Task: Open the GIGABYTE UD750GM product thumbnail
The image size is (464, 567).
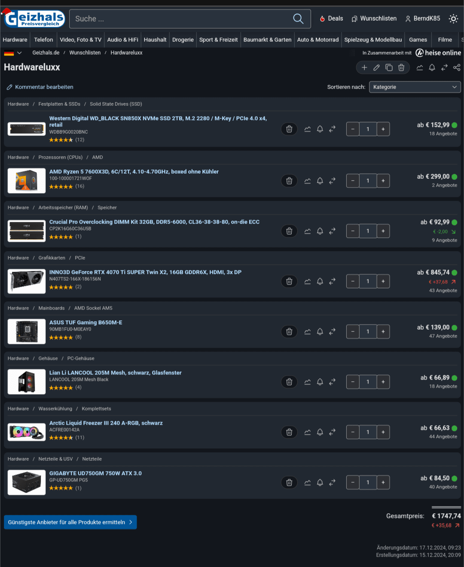Action: [27, 482]
